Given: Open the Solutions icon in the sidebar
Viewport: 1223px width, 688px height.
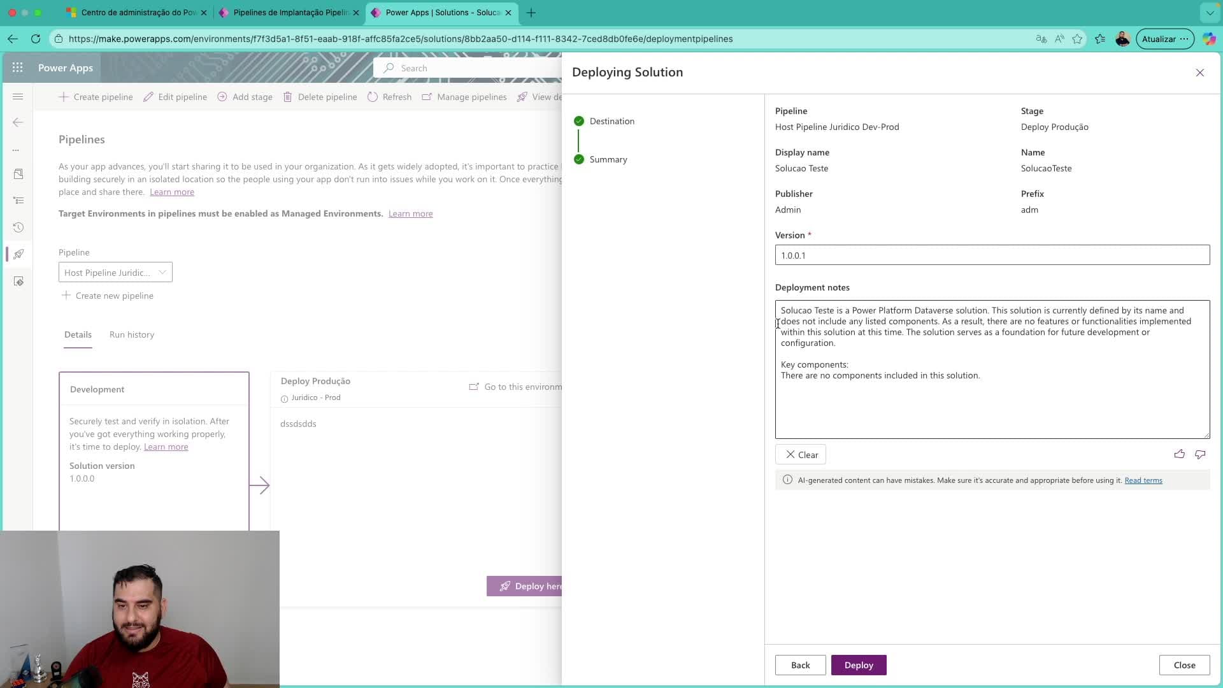Looking at the screenshot, I should click(x=18, y=173).
